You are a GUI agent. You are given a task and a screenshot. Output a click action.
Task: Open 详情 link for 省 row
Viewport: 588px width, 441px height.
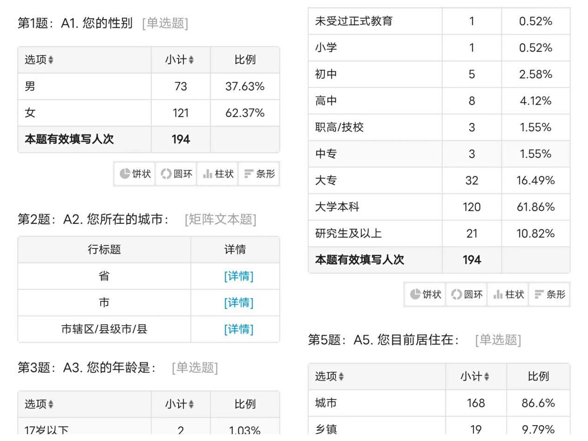pos(238,276)
